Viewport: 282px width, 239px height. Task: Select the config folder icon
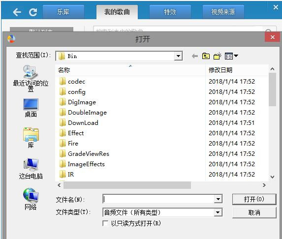tap(63, 92)
